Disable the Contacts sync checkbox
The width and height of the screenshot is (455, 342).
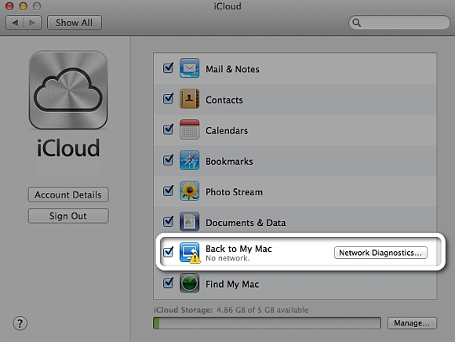click(169, 99)
